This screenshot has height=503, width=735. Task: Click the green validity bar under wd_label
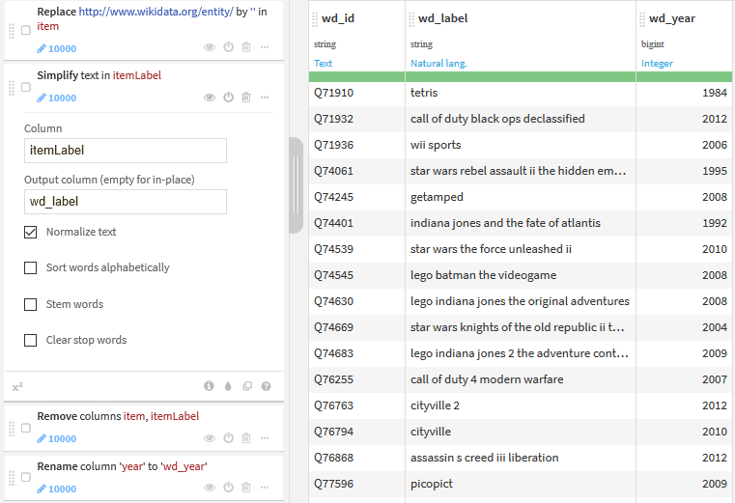[x=521, y=77]
